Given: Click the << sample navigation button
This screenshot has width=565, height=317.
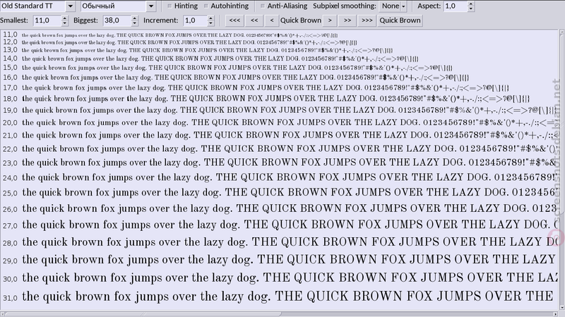Looking at the screenshot, I should point(254,20).
